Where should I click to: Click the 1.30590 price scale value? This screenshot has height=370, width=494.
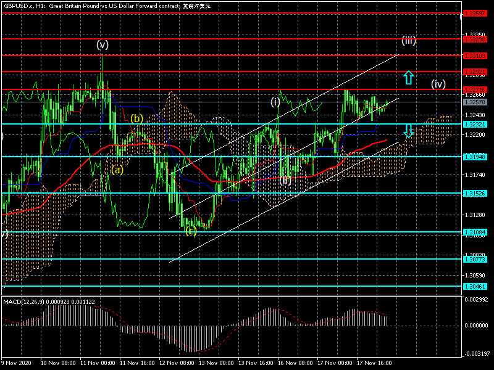475,275
